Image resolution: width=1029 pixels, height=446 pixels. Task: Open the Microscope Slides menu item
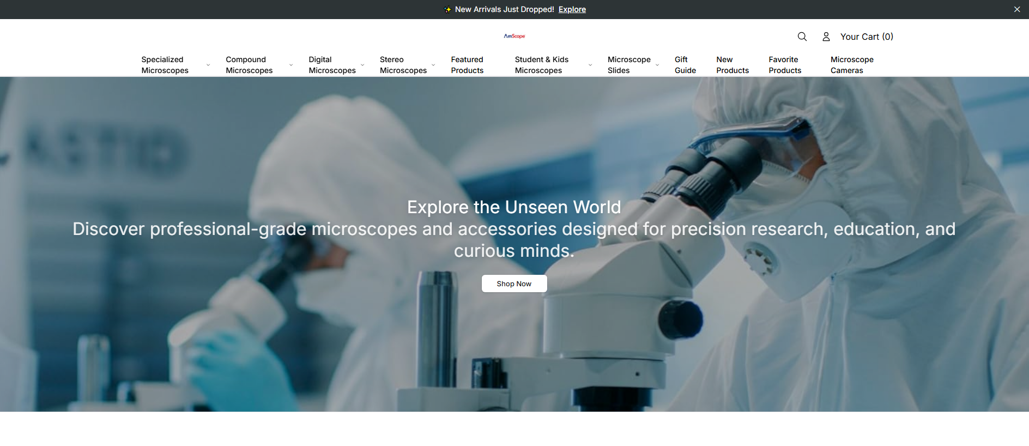(x=629, y=65)
